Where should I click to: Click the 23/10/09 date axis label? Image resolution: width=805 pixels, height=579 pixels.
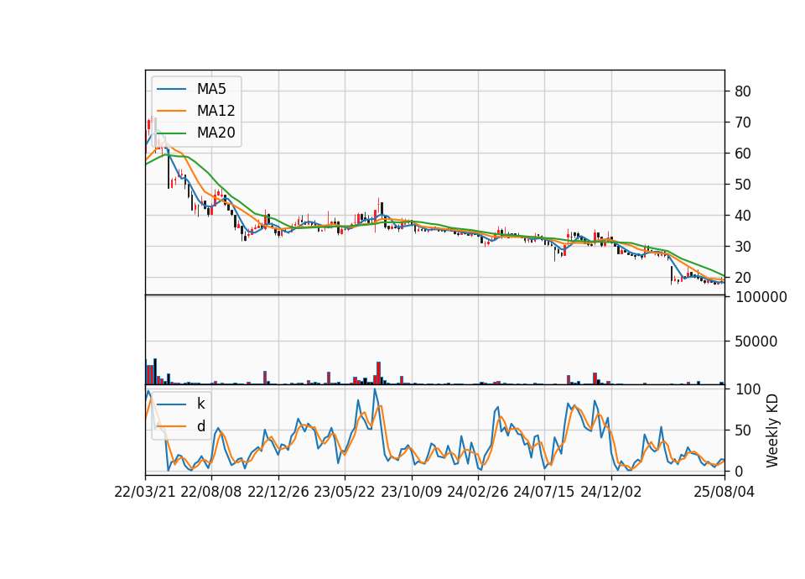tap(411, 492)
